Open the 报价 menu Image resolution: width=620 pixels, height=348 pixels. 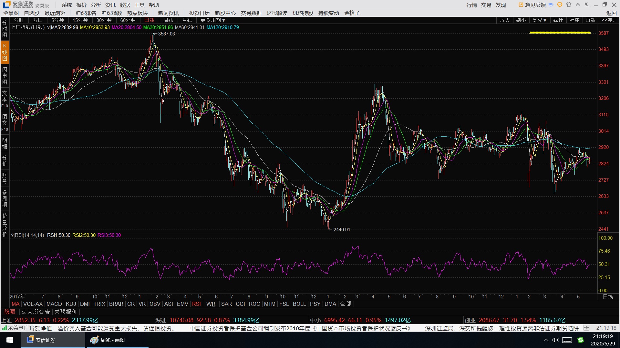pyautogui.click(x=81, y=5)
